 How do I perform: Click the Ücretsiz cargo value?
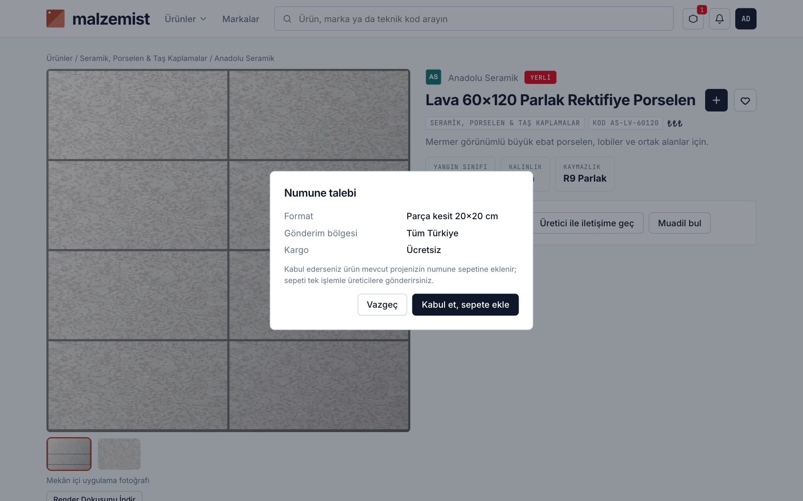tap(424, 250)
